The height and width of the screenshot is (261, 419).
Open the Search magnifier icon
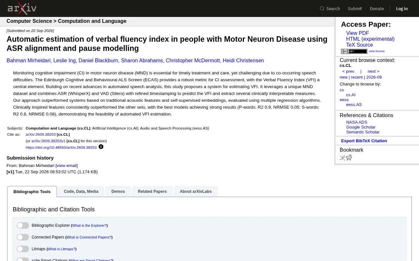click(322, 8)
